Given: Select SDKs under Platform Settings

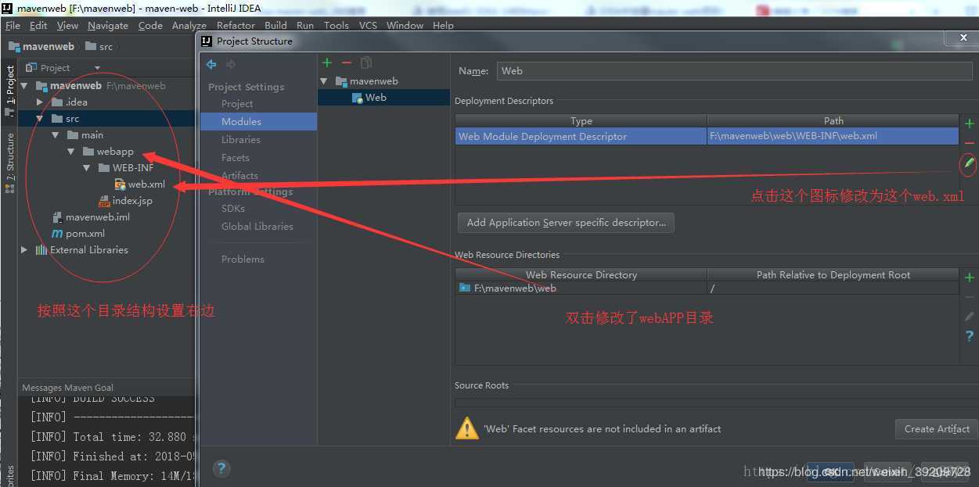Looking at the screenshot, I should [x=233, y=208].
